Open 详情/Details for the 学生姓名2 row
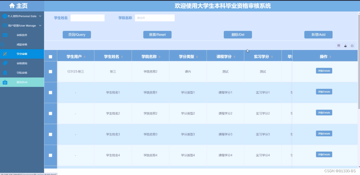 (324, 112)
